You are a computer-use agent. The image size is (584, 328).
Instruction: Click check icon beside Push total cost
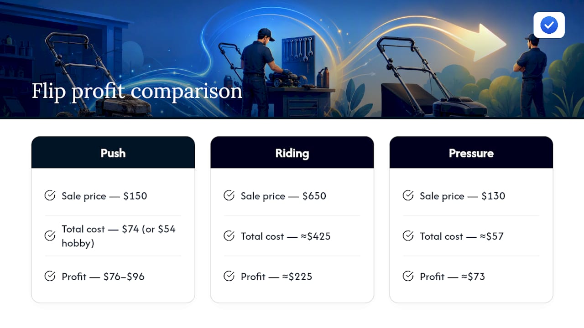coord(50,236)
